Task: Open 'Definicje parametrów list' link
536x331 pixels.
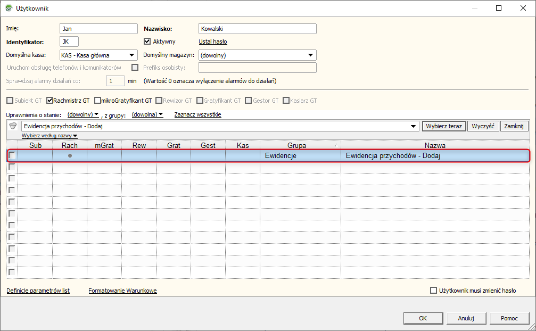Action: (38, 291)
